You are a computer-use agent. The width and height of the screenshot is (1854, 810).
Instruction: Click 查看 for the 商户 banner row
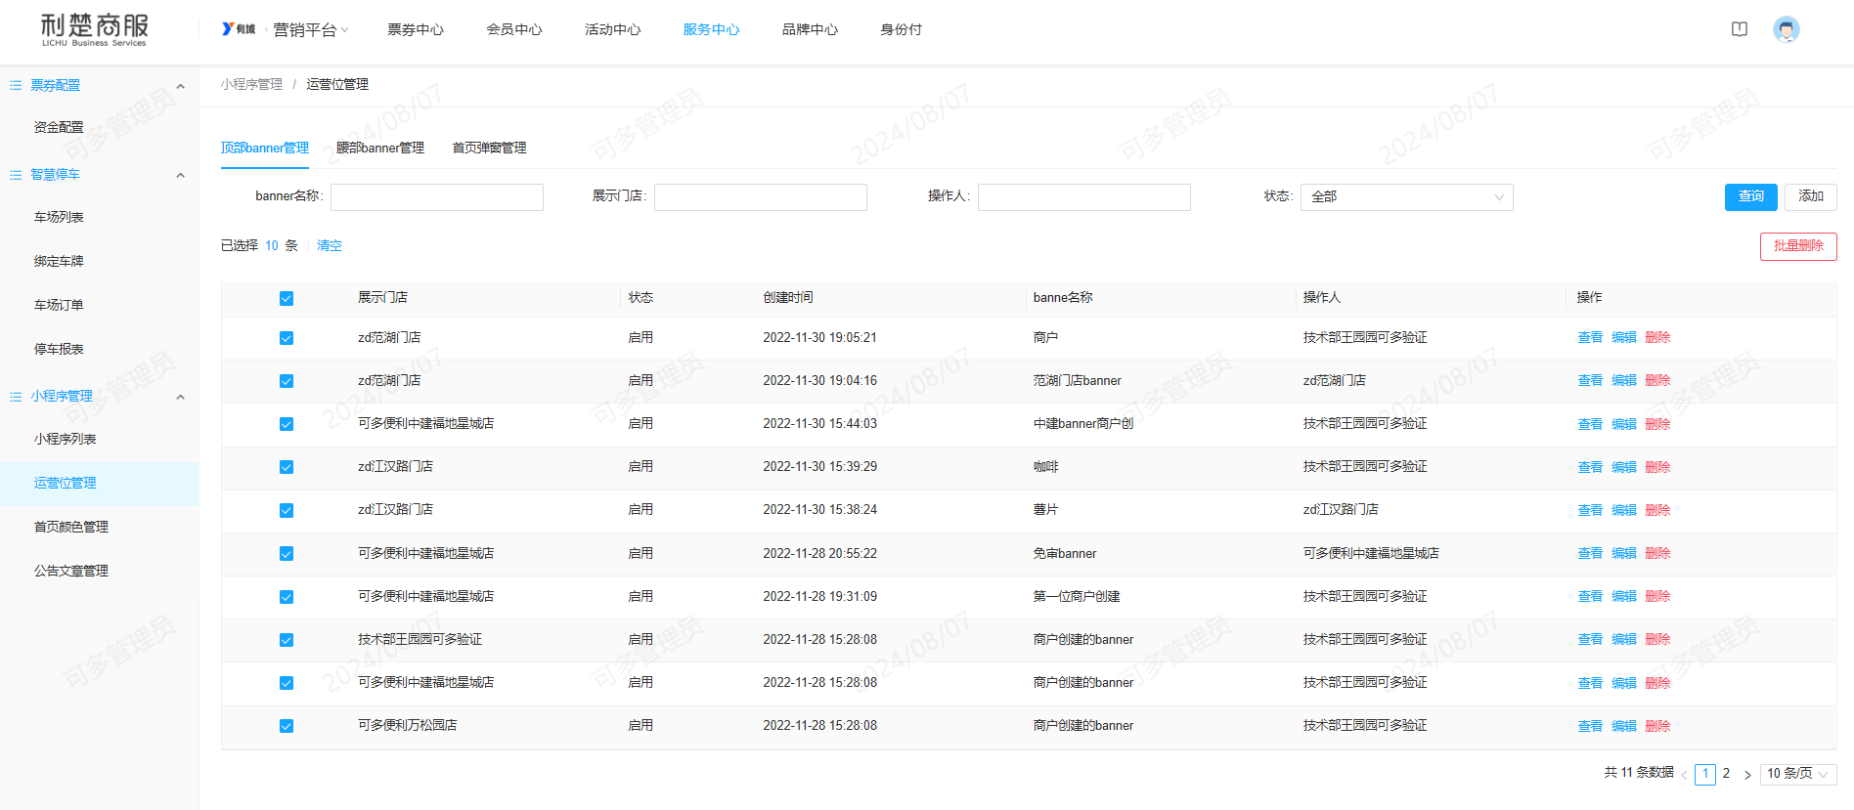click(1590, 338)
